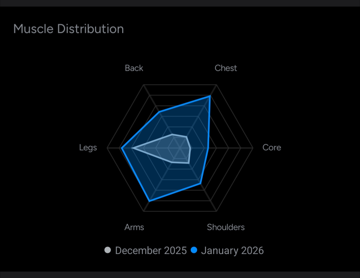This screenshot has height=278, width=360.
Task: Click the center of the radar chart
Action: click(x=180, y=148)
